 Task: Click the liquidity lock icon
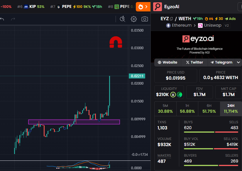point(173,95)
